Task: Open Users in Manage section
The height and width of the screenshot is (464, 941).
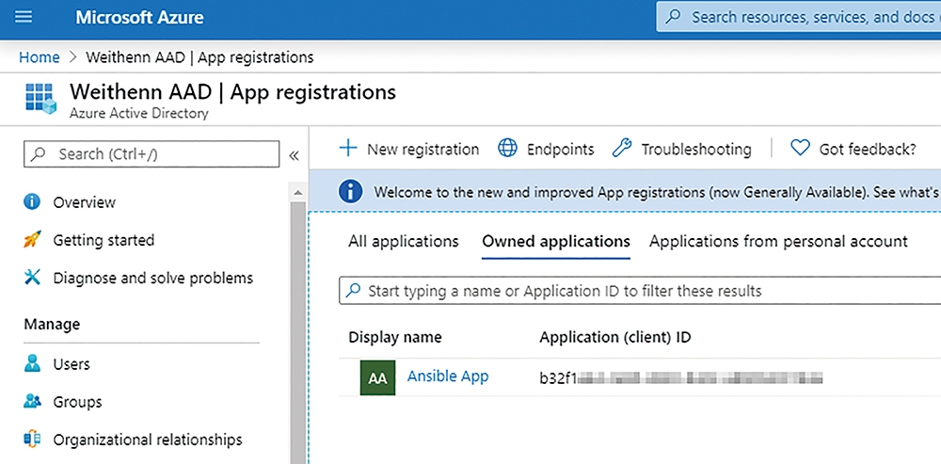Action: 72,364
